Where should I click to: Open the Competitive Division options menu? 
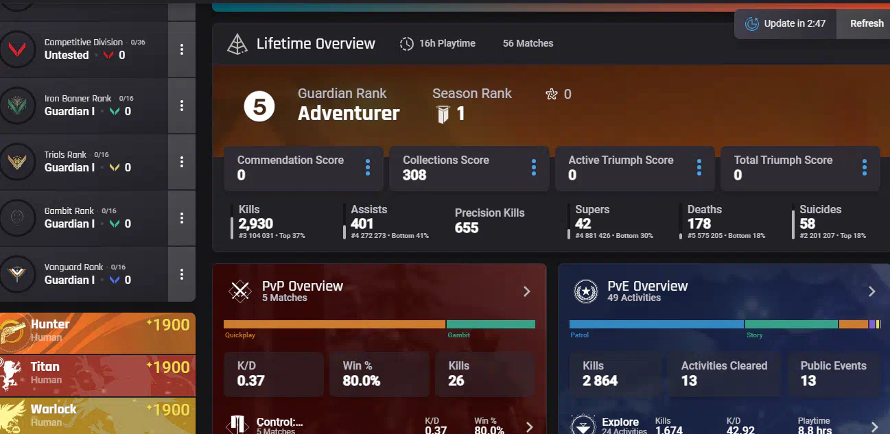(x=182, y=49)
